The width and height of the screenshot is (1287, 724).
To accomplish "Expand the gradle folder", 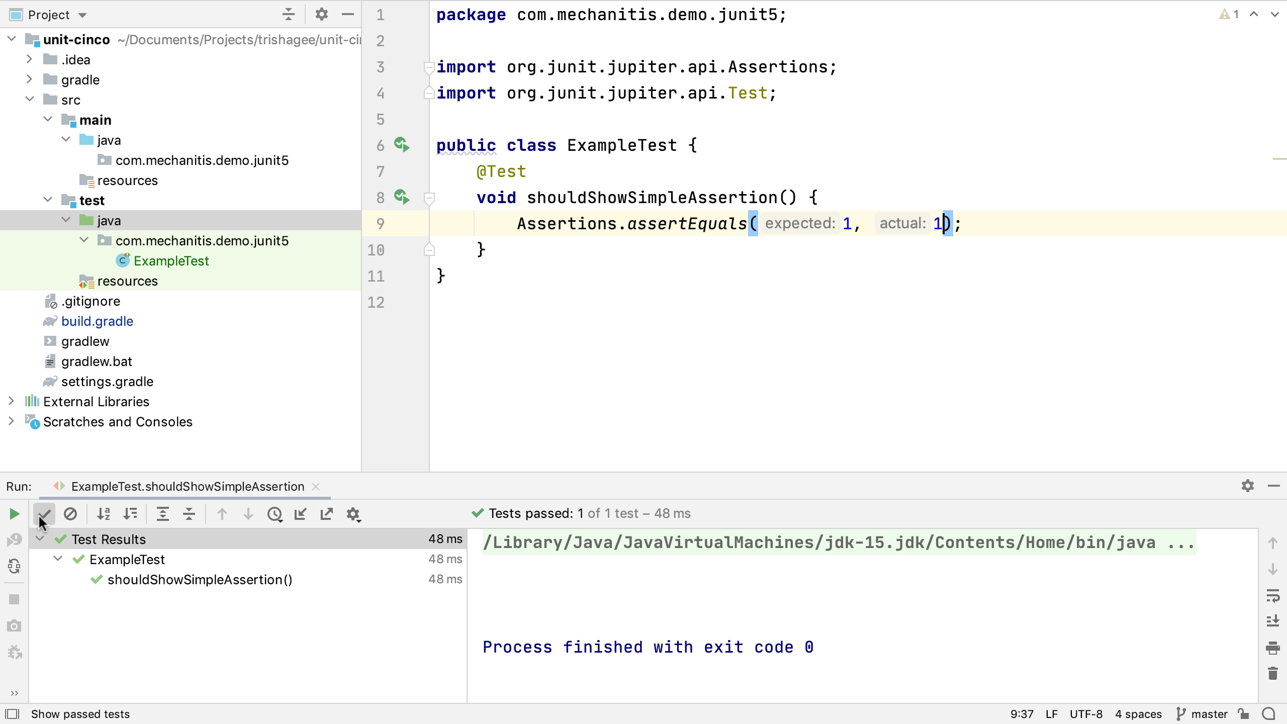I will coord(30,79).
